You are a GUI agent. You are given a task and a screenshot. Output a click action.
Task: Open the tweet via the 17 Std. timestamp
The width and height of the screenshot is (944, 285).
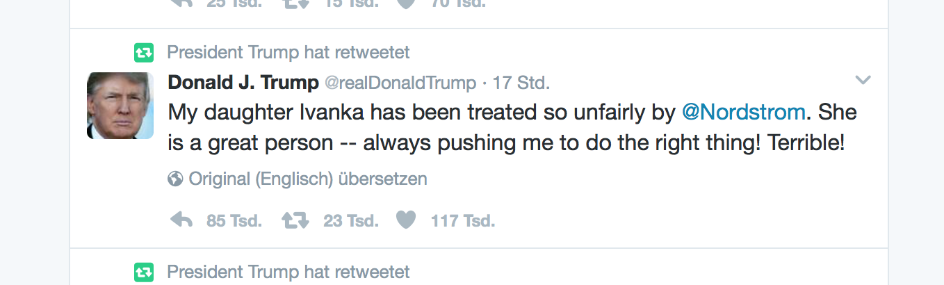coord(521,83)
